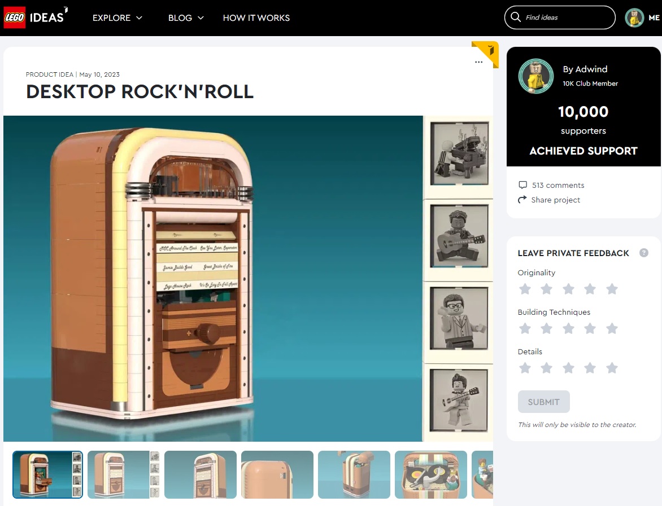Click the 10K Club Member label
Viewport: 662px width, 506px height.
[590, 83]
